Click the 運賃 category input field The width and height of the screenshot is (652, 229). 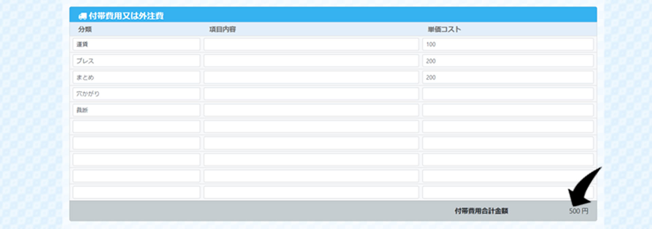(136, 44)
